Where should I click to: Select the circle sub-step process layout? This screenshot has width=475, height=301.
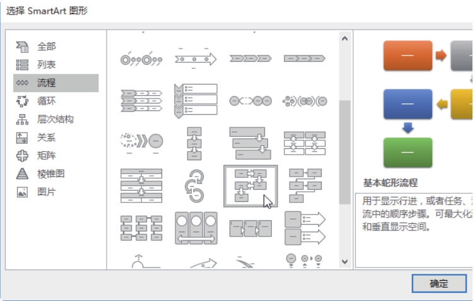[x=250, y=101]
